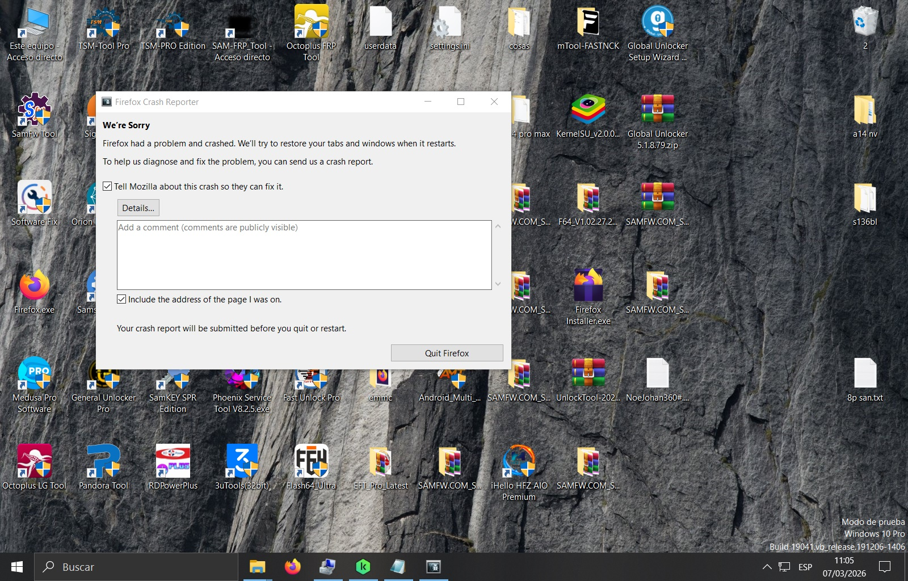Click the ESP input language indicator
The height and width of the screenshot is (581, 908).
pos(805,567)
